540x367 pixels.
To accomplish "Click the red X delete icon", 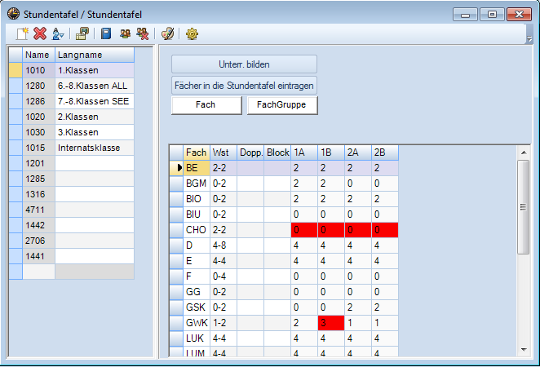I will (39, 33).
